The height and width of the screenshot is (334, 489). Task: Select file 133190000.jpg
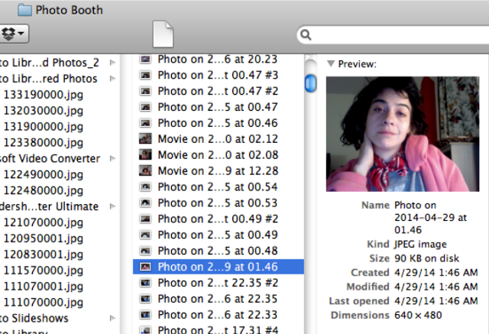point(43,95)
